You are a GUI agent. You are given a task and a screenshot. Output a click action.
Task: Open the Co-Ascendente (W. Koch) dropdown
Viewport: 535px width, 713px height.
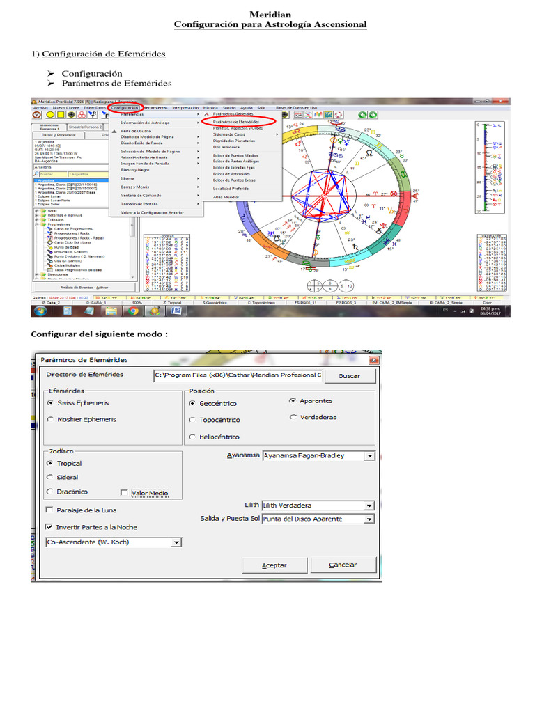pyautogui.click(x=176, y=542)
